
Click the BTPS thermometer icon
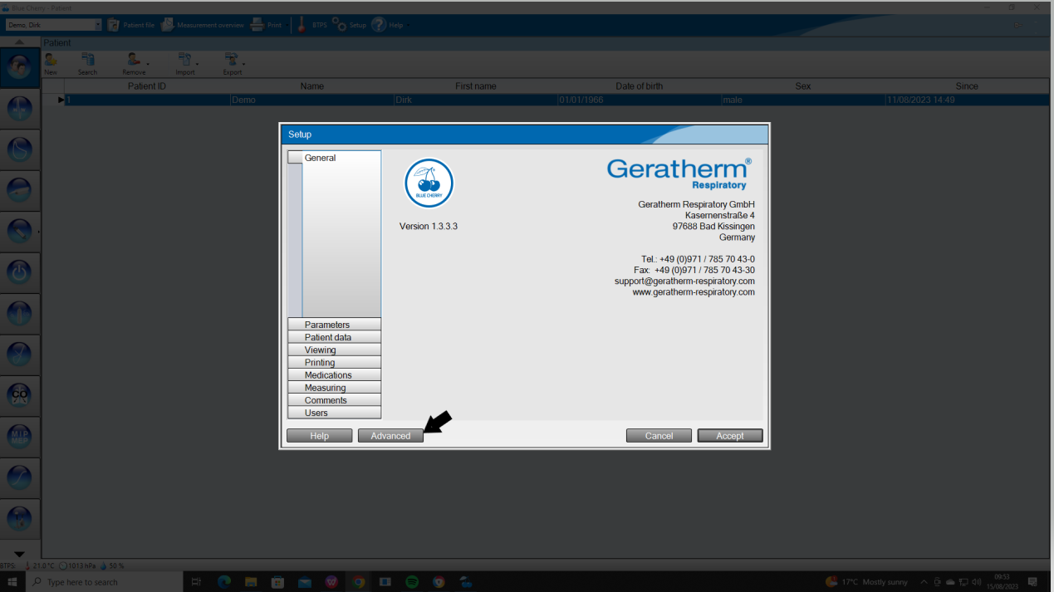tap(302, 25)
